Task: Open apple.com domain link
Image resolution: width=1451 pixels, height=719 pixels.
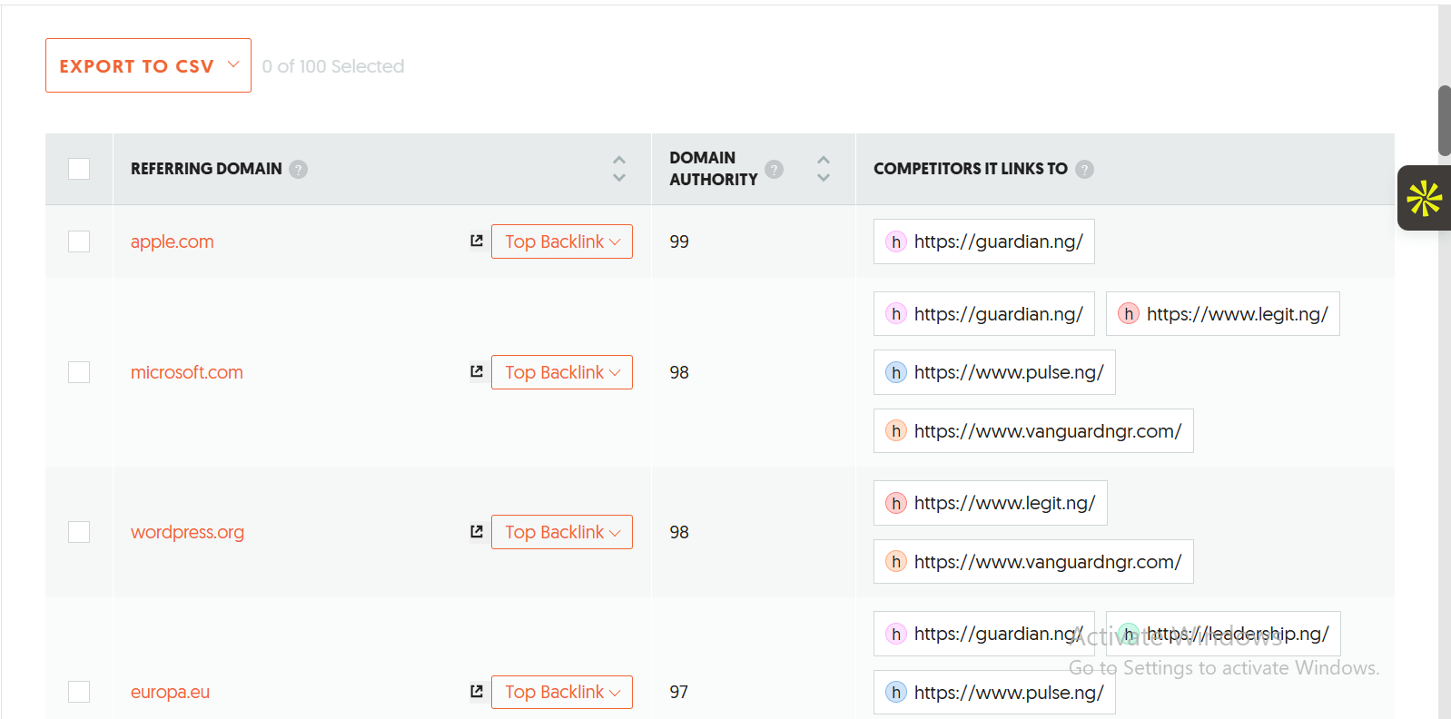Action: [173, 241]
